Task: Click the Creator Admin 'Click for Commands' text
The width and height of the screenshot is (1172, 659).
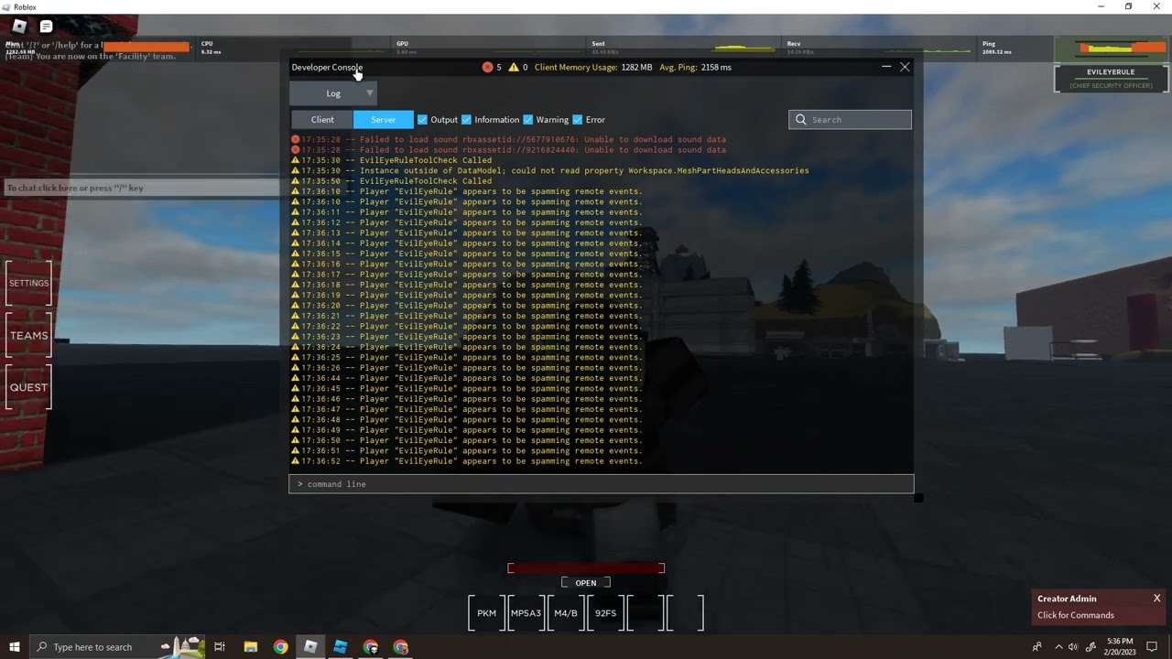Action: pos(1075,615)
